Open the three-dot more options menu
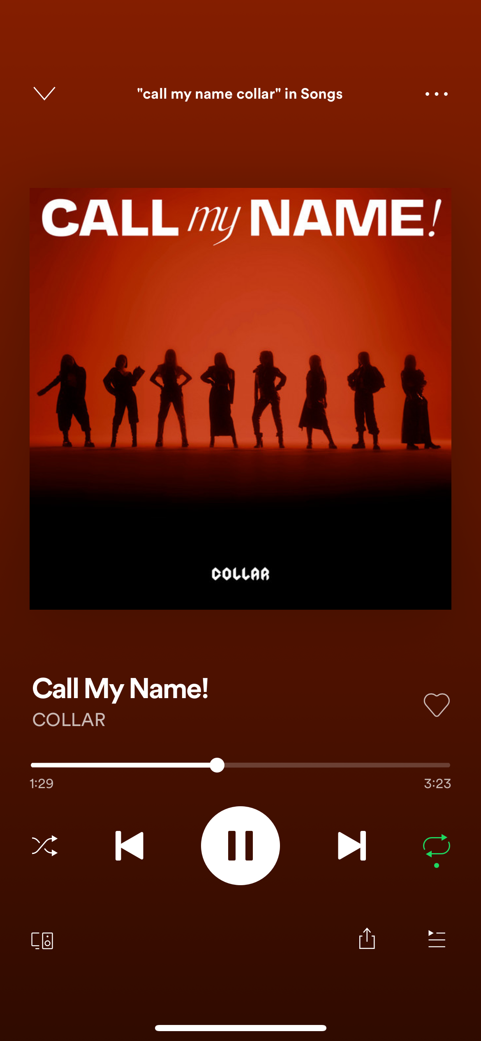Screen dimensions: 481x1041 point(436,94)
